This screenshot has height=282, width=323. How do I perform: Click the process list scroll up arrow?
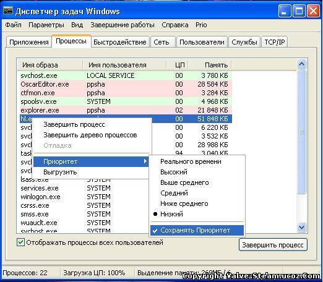pyautogui.click(x=301, y=64)
